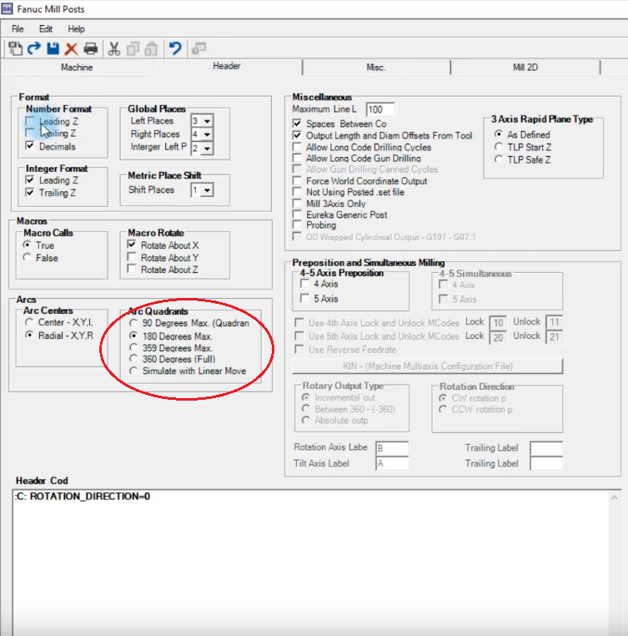The image size is (628, 636).
Task: Print with the printer toolbar icon
Action: (90, 48)
